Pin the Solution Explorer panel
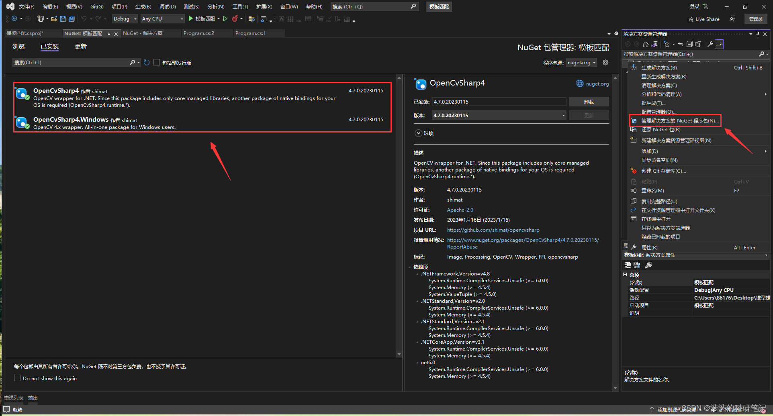 [x=758, y=34]
